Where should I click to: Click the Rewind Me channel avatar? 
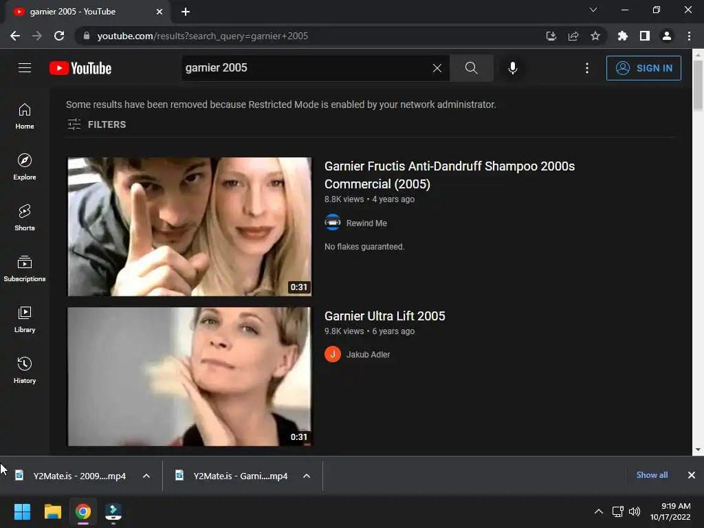point(333,222)
